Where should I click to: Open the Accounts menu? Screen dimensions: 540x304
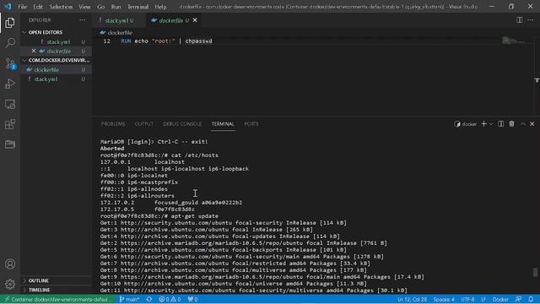[10, 264]
